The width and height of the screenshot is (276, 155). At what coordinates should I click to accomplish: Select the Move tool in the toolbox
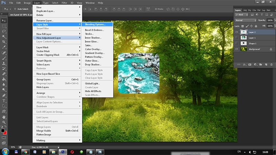tap(4, 21)
